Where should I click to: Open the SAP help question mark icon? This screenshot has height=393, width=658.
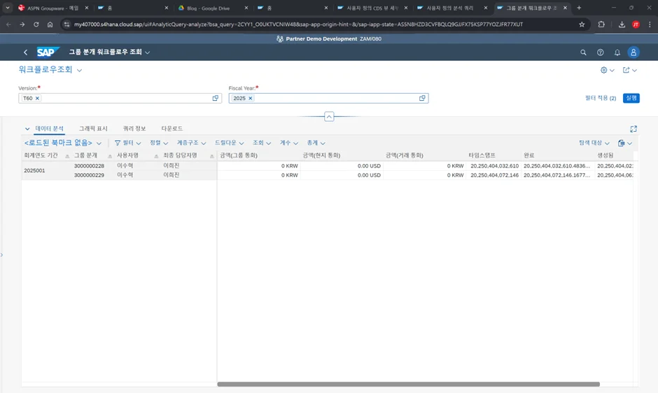point(601,53)
